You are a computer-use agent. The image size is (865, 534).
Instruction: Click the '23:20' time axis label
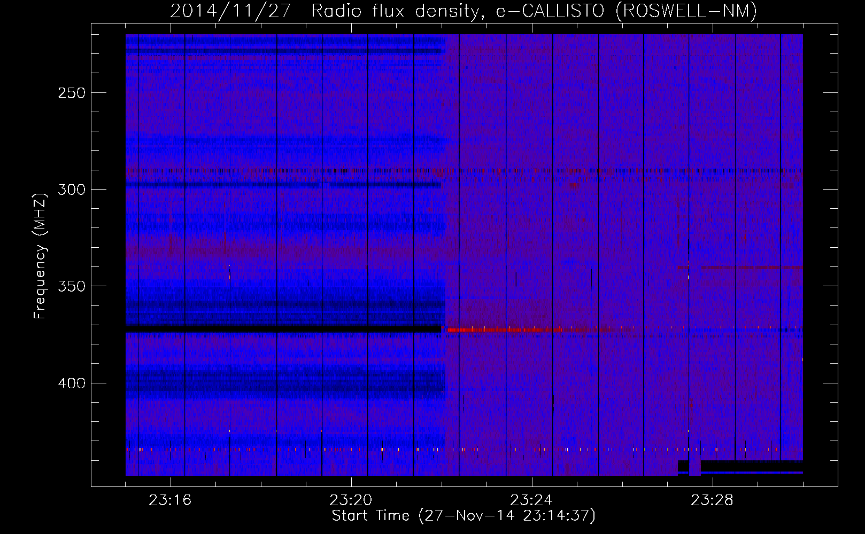point(351,500)
